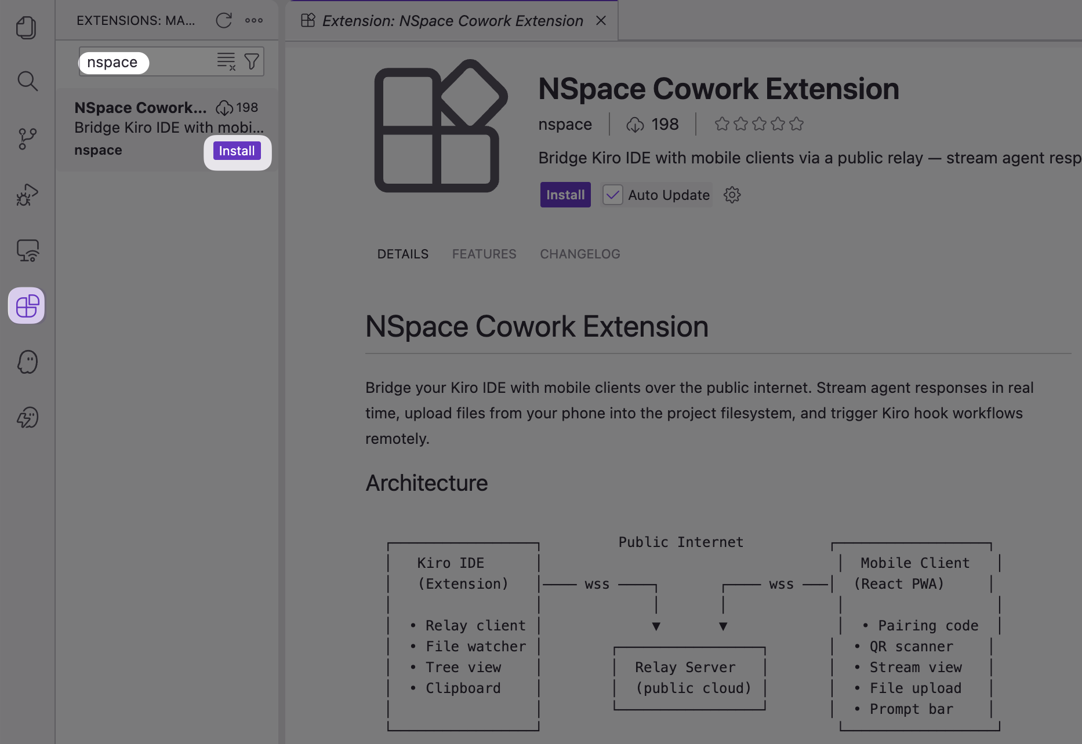Click the README NSpace Cowork Extension heading
The image size is (1082, 744).
pos(537,326)
